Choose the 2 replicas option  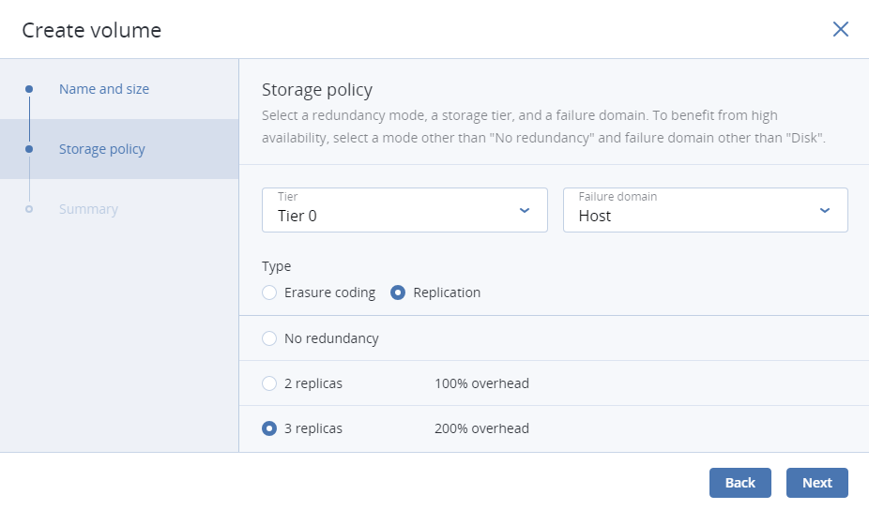click(x=270, y=383)
